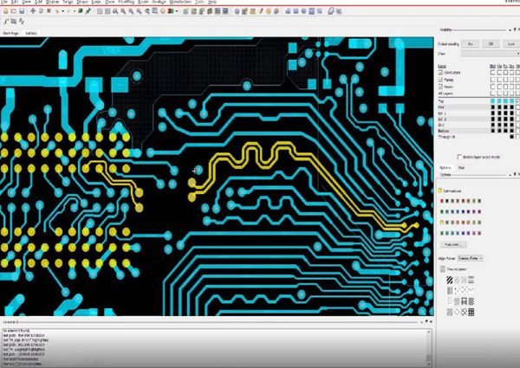Turn Global visibility On
The width and height of the screenshot is (520, 368).
point(471,43)
